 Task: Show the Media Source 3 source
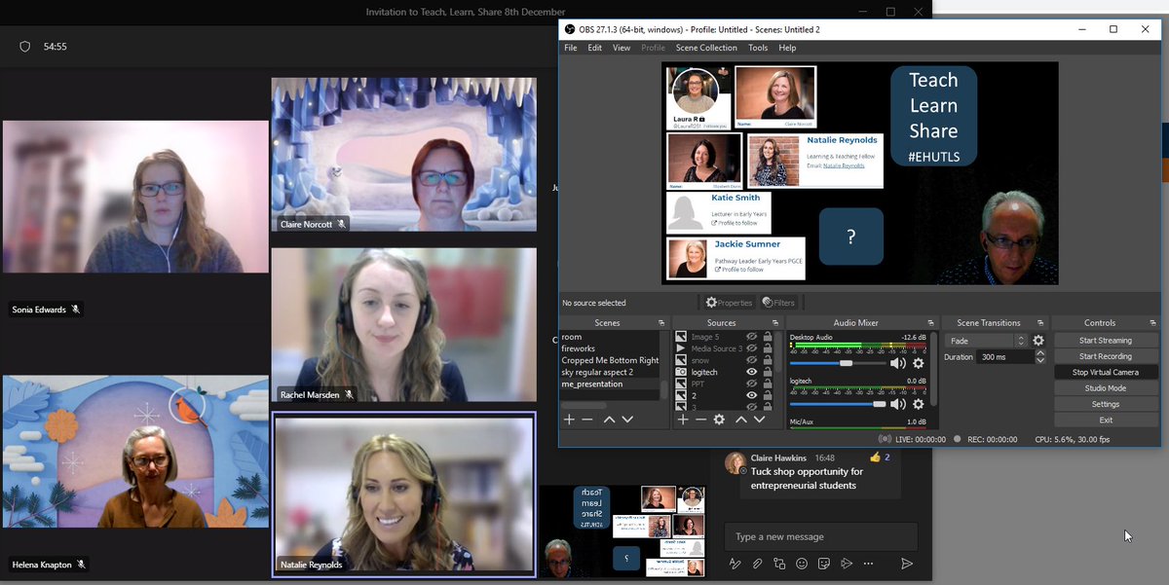[x=752, y=348]
